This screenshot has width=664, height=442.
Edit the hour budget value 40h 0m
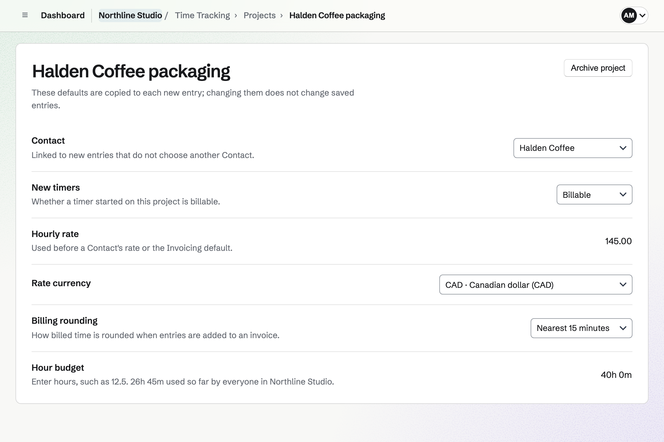[616, 375]
